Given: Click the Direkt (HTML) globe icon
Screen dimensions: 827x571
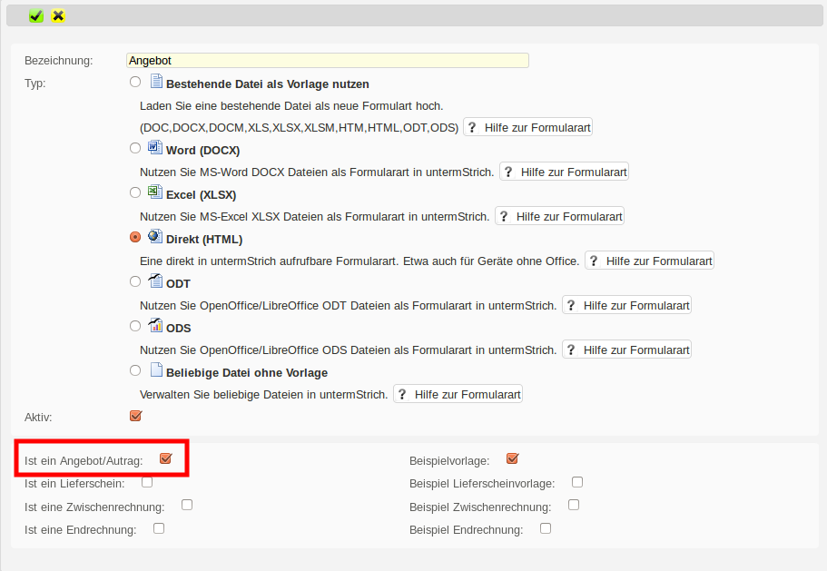Looking at the screenshot, I should point(155,237).
